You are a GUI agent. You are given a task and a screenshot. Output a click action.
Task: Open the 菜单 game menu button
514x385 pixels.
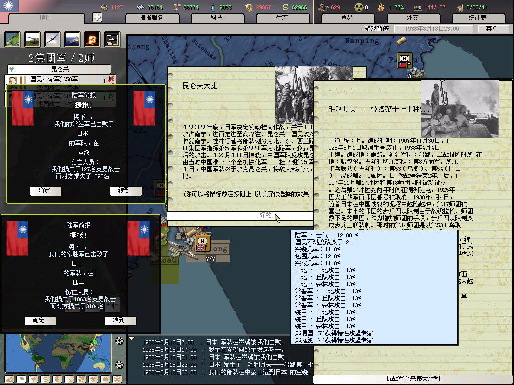point(493,29)
